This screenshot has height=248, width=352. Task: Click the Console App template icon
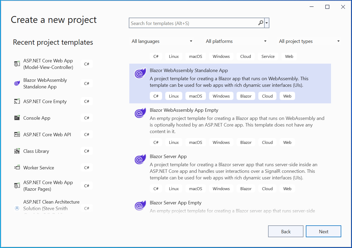click(x=17, y=118)
